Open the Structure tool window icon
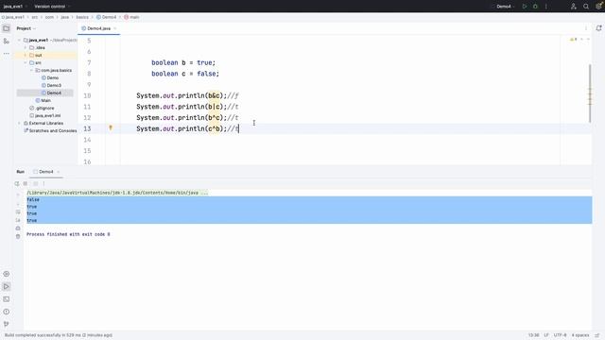Screen dimensions: 605x340 pos(7,41)
